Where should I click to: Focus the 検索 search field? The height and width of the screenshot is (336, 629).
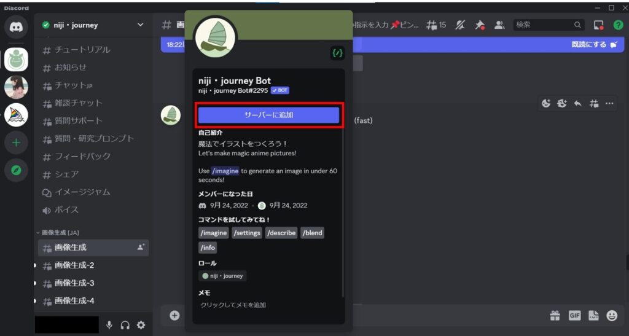(549, 25)
